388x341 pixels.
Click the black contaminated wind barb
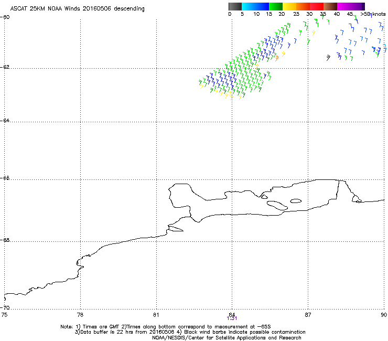point(328,58)
